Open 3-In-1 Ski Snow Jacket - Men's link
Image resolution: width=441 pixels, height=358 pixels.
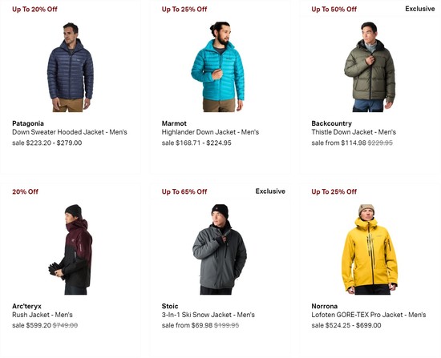(x=208, y=315)
